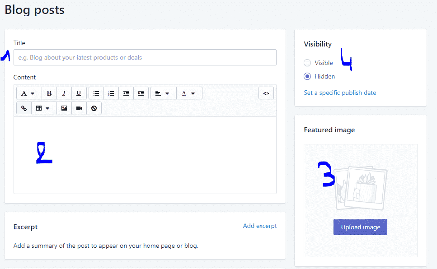Underline the selected text

coord(79,93)
